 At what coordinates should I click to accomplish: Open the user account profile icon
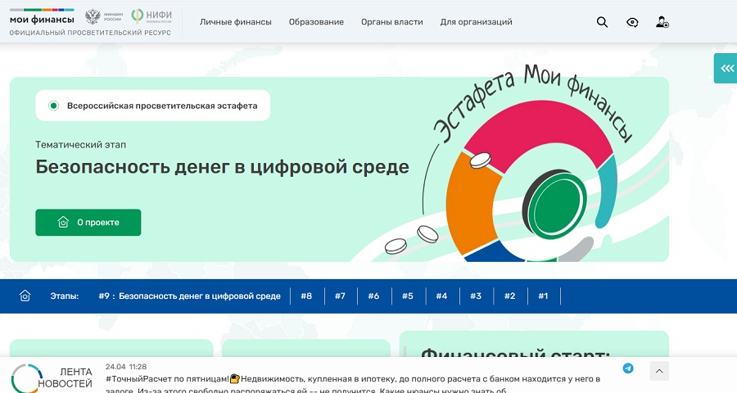point(662,22)
